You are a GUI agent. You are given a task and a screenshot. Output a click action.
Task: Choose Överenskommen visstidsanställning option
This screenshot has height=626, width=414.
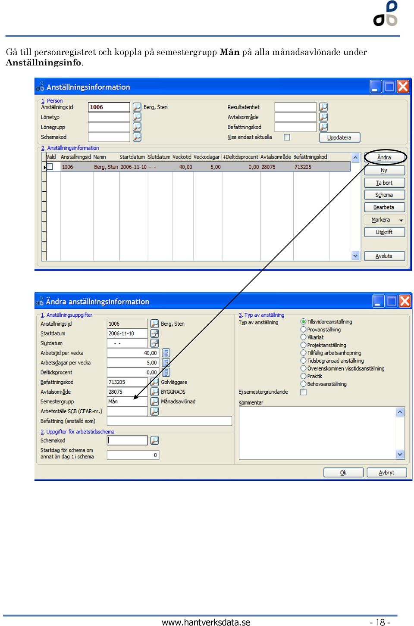[x=303, y=368]
